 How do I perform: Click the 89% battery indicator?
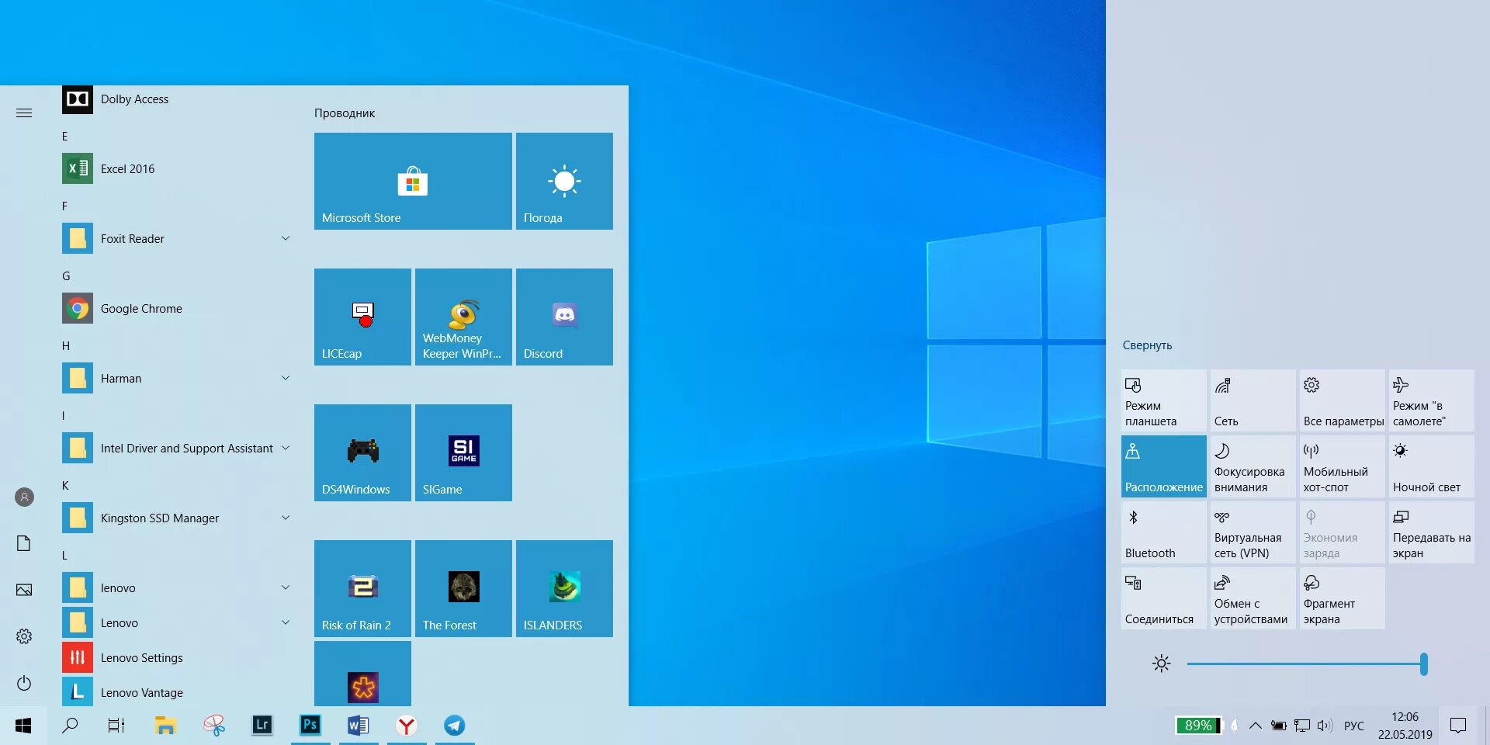click(x=1199, y=725)
